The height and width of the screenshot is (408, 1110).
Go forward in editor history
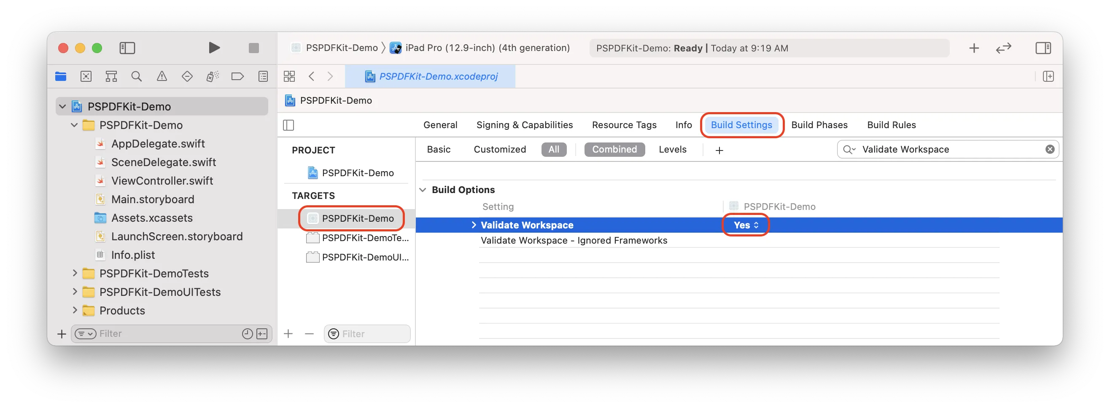[330, 76]
